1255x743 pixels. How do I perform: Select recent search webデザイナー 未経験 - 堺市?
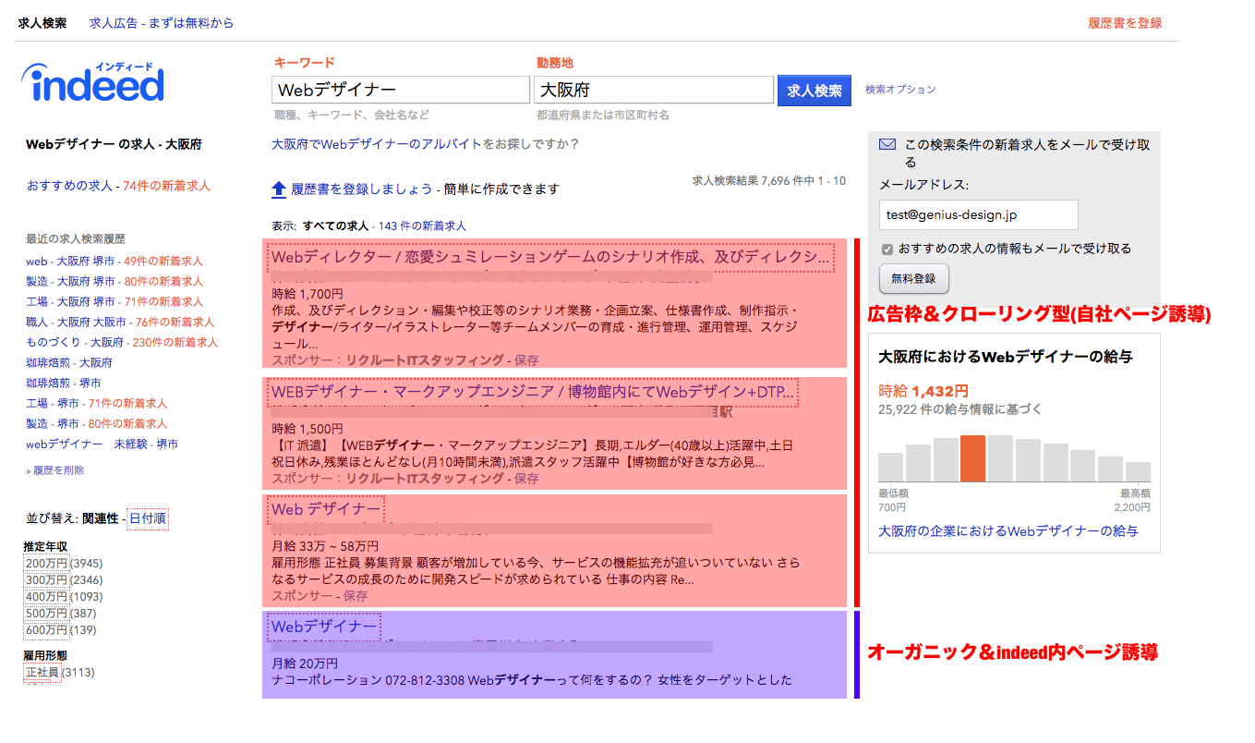[x=103, y=445]
